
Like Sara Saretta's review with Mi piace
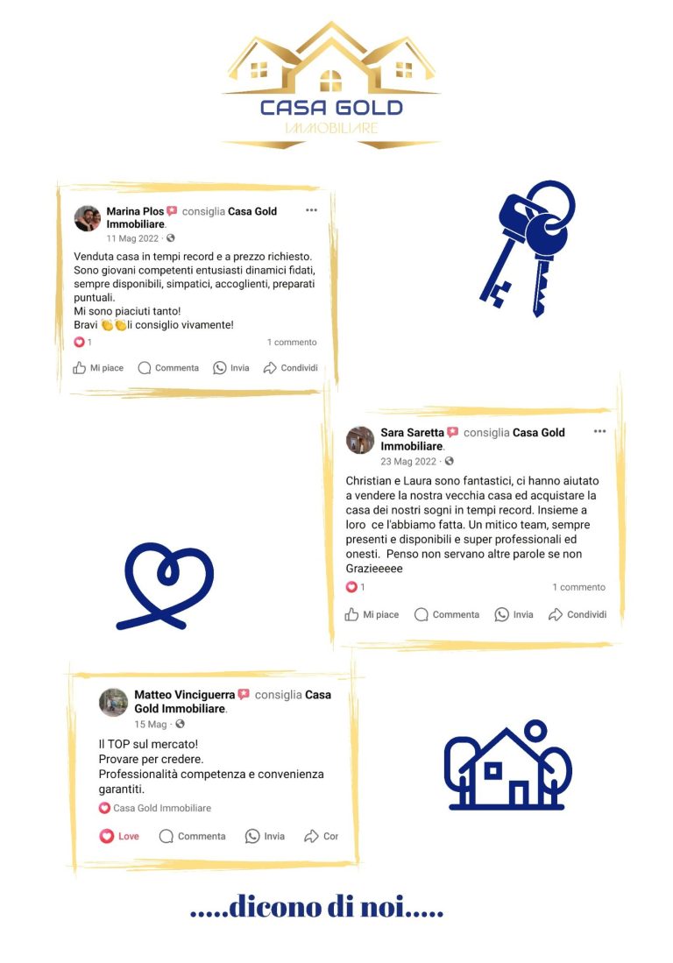[372, 614]
